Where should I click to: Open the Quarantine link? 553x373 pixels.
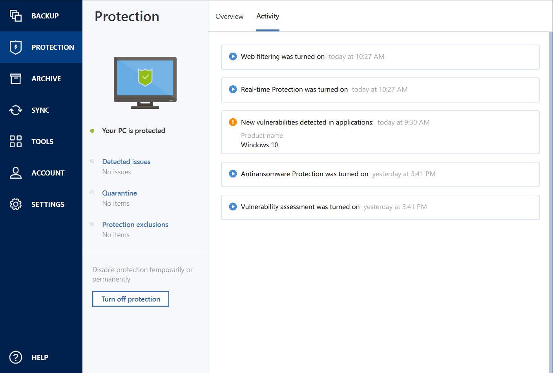pyautogui.click(x=120, y=193)
